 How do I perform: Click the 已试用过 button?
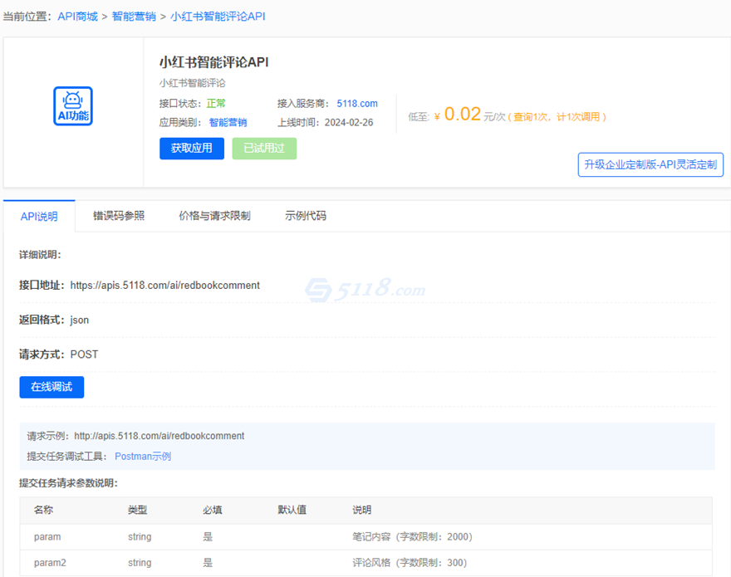(x=264, y=149)
